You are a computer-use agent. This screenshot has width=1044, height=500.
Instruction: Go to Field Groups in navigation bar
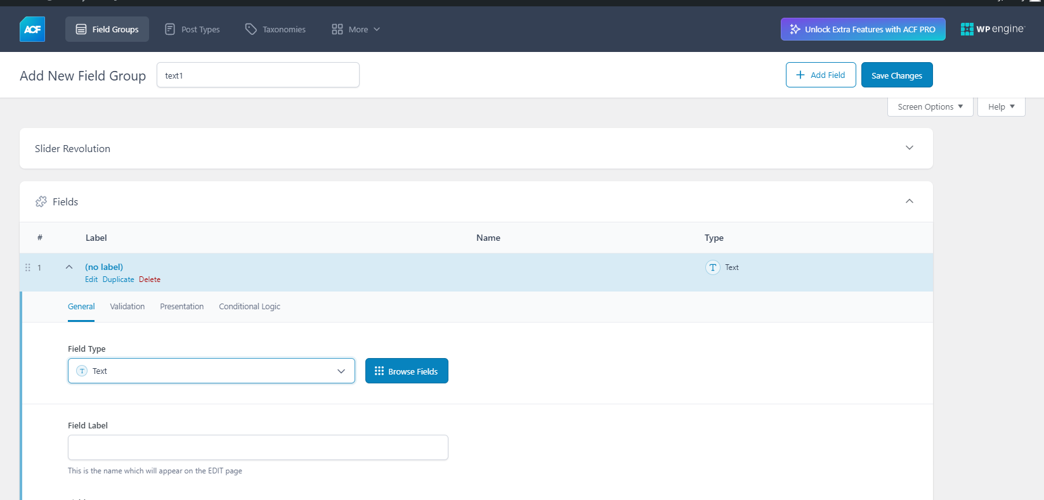pyautogui.click(x=107, y=29)
